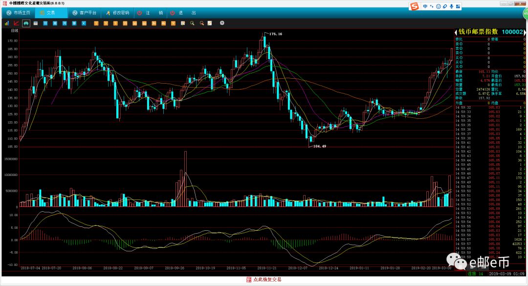The image size is (528, 286).
Task: Click the 总量 value 2474126
Action: (483, 89)
